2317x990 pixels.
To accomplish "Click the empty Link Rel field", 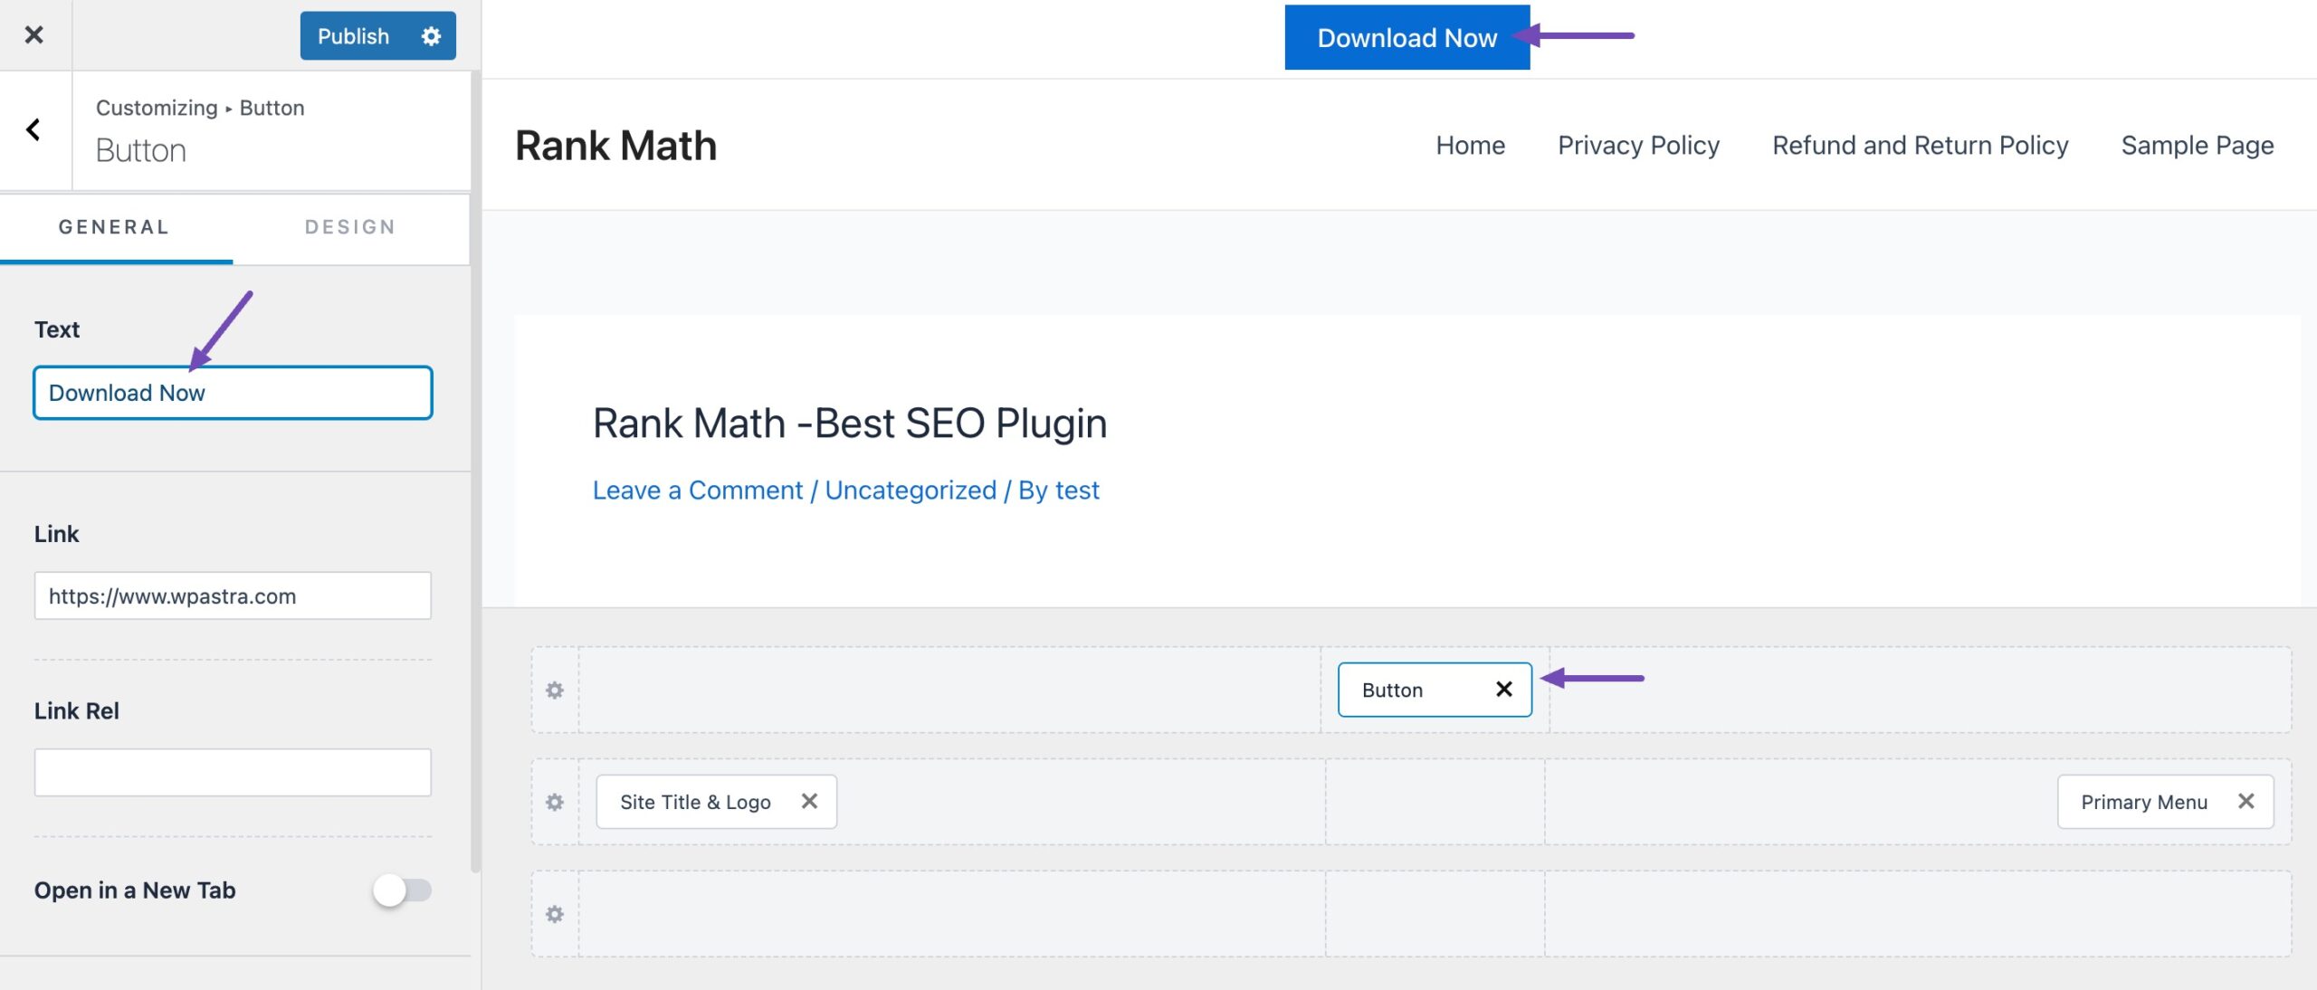I will click(233, 772).
